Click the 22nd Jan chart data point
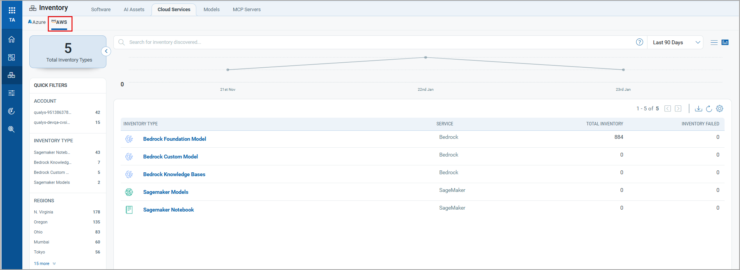This screenshot has height=270, width=740. (x=426, y=57)
